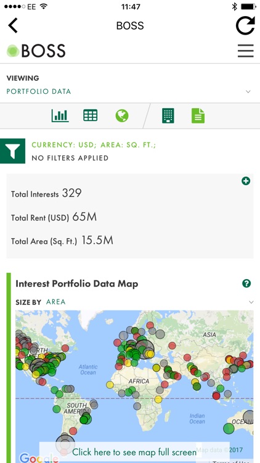Screen dimensions: 260x463
Task: Click the AFRICA label on map
Action: pos(139,382)
